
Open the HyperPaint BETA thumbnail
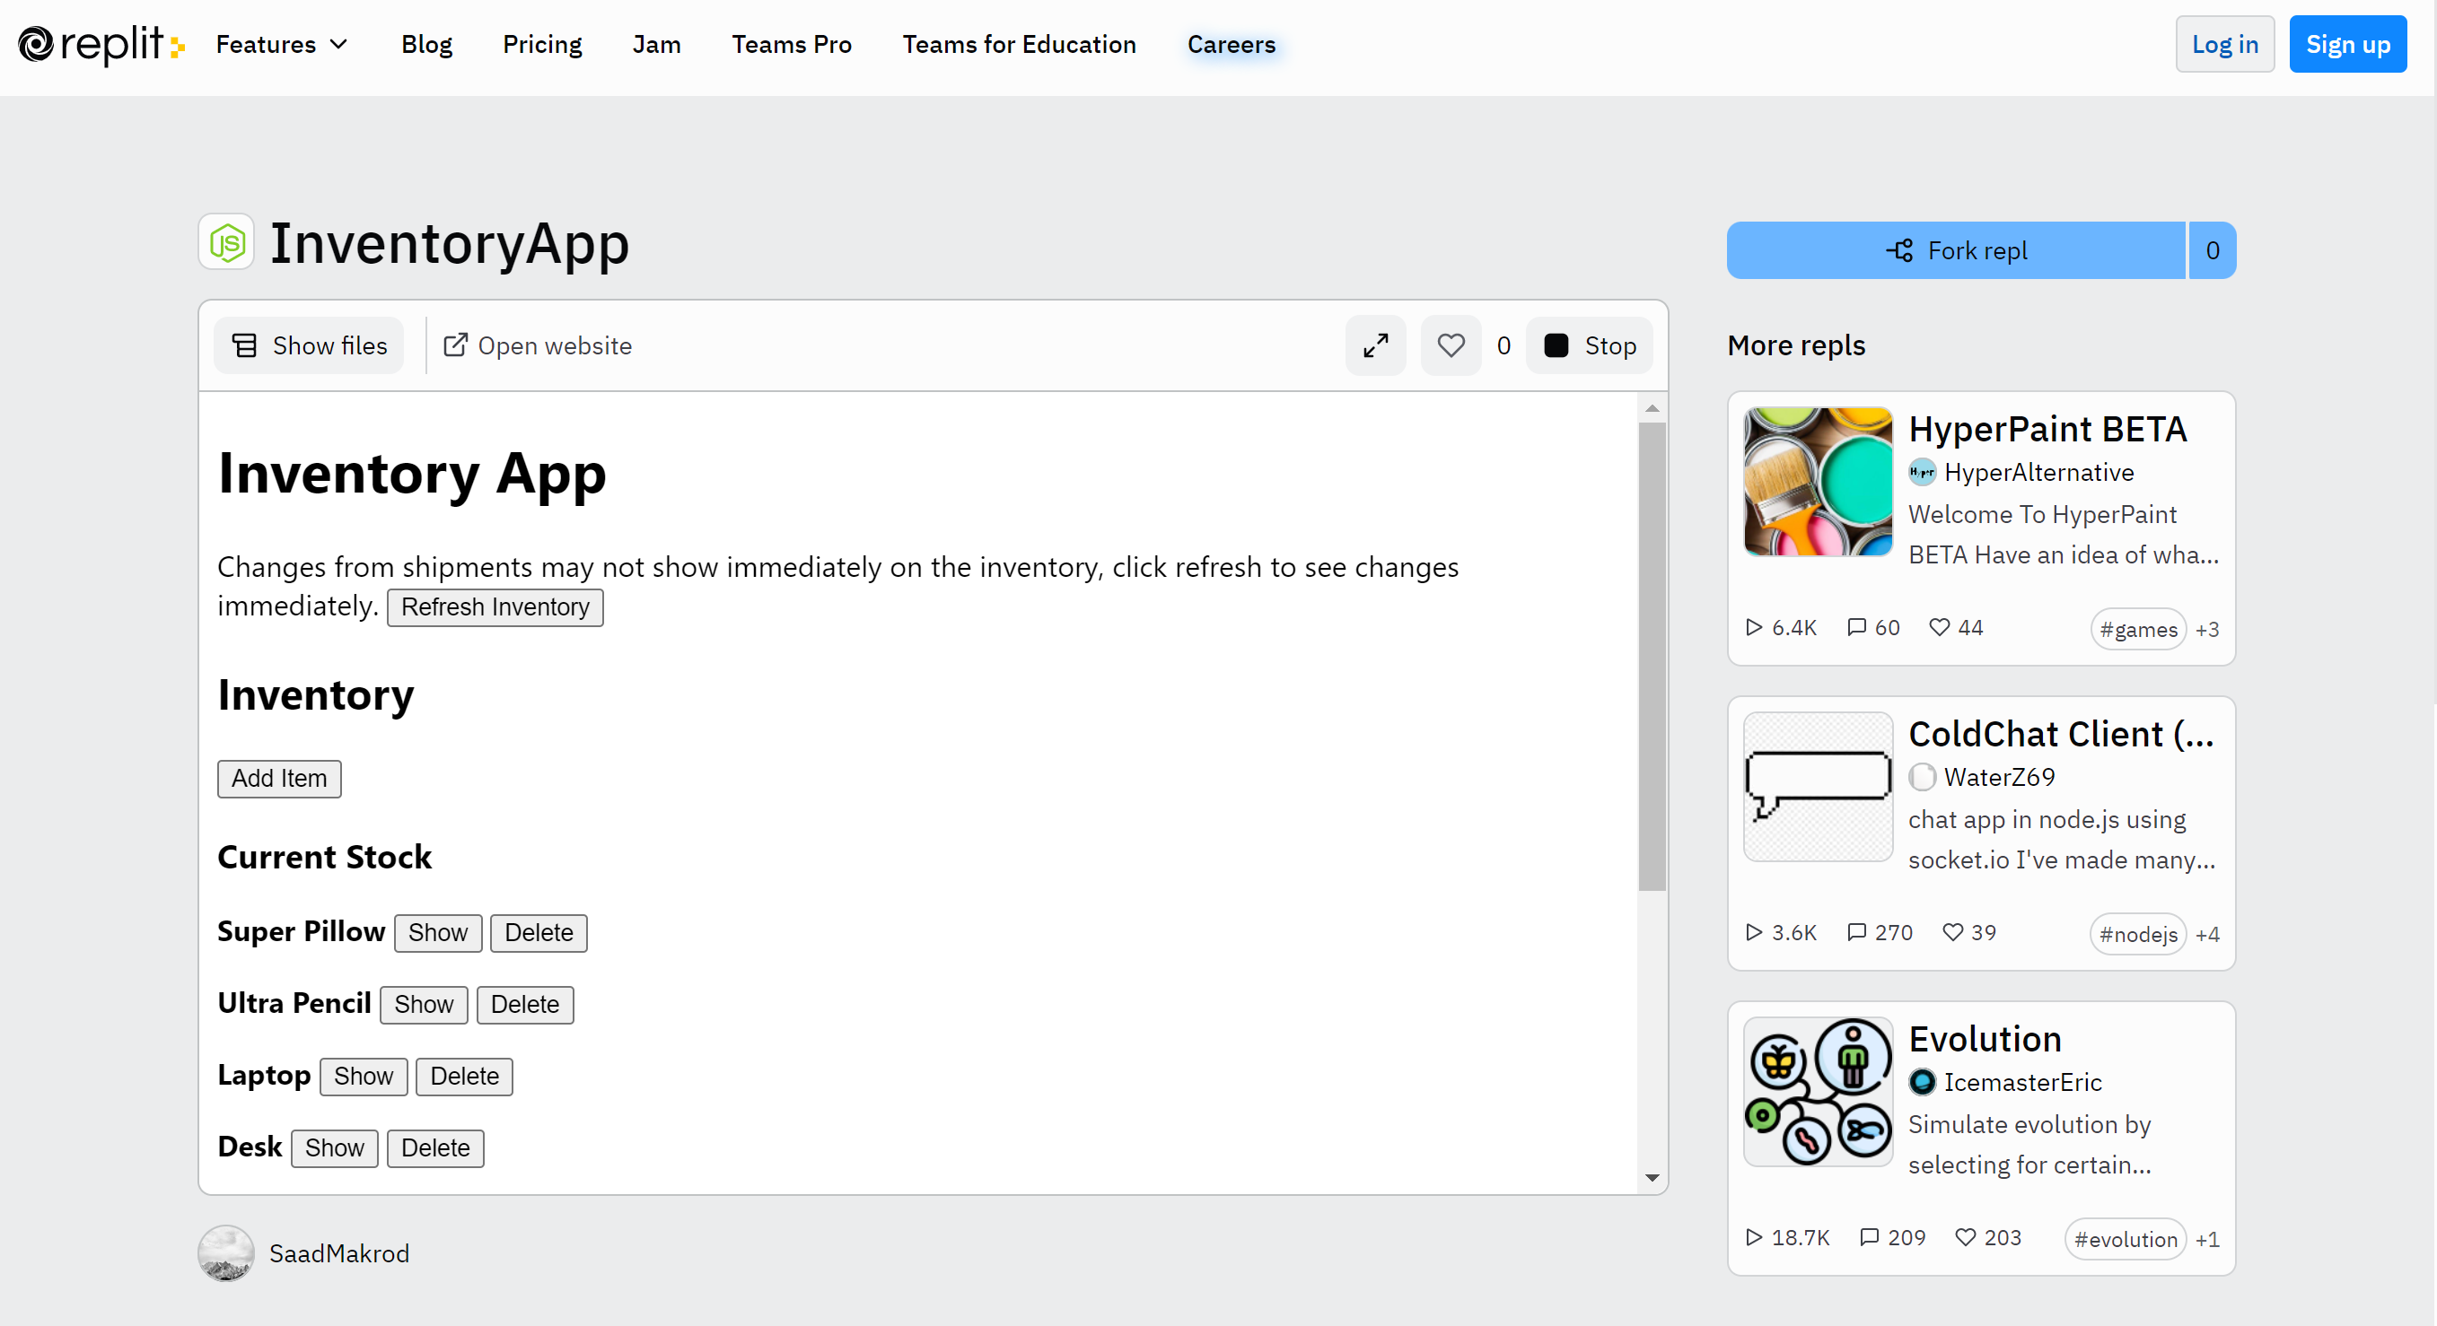click(x=1818, y=482)
